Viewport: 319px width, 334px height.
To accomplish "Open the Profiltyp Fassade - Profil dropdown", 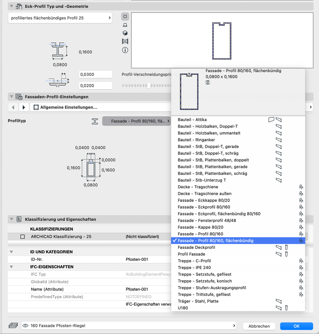I will [136, 121].
